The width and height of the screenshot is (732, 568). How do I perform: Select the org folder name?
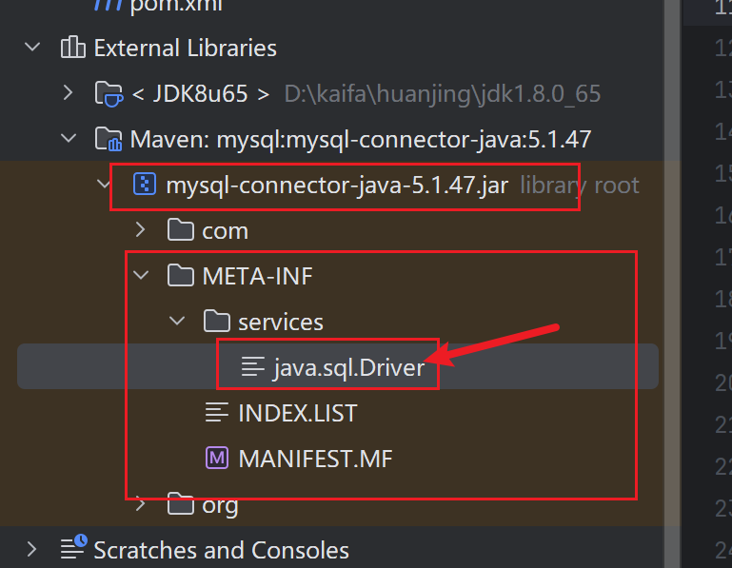(x=220, y=506)
